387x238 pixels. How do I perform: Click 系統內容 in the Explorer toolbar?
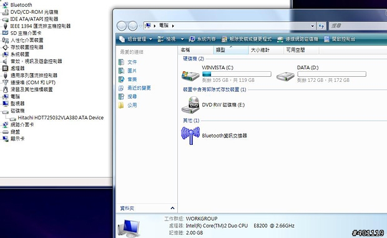[202, 39]
